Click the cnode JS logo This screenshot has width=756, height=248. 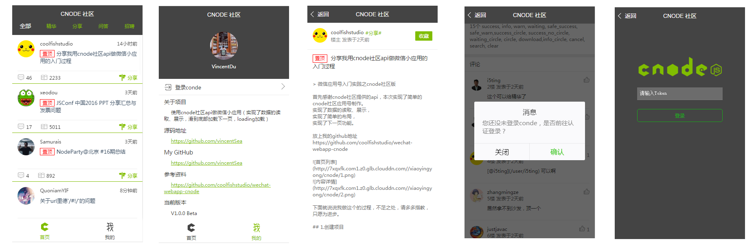coord(680,67)
